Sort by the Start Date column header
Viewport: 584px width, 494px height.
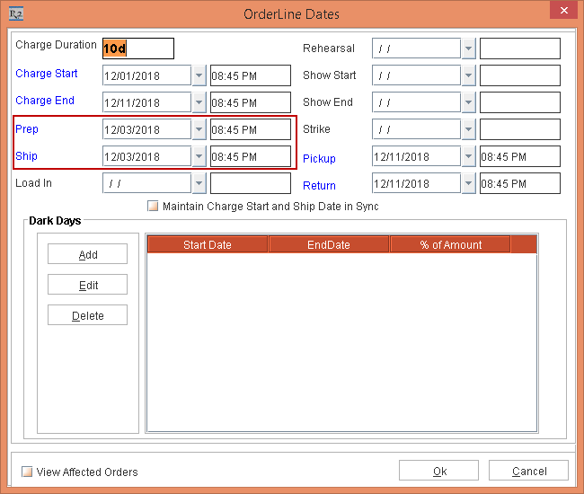click(207, 244)
